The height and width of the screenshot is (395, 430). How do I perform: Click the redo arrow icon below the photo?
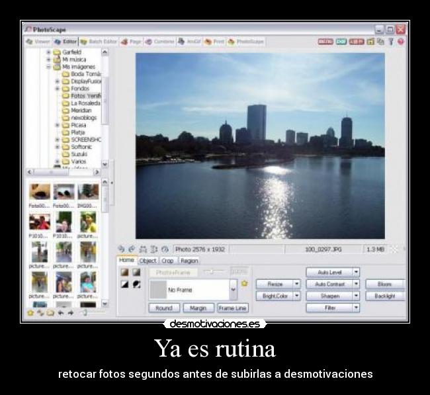coord(132,249)
